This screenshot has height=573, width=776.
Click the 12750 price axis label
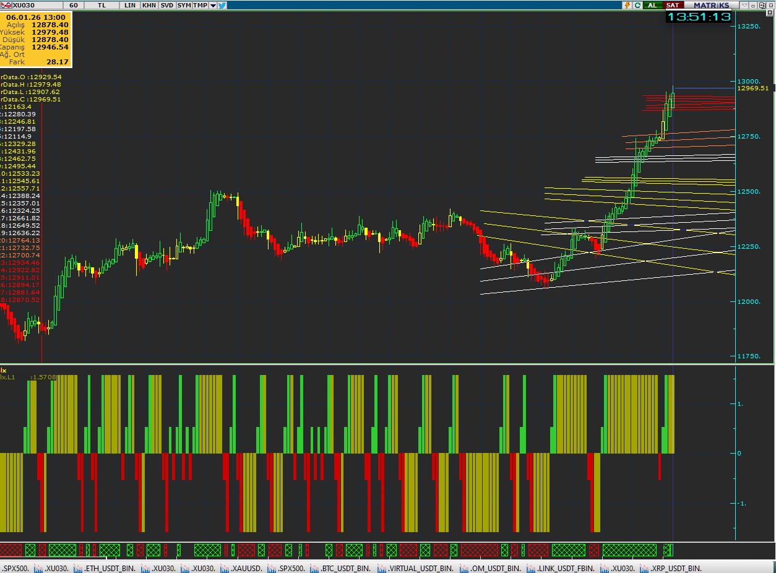[749, 137]
